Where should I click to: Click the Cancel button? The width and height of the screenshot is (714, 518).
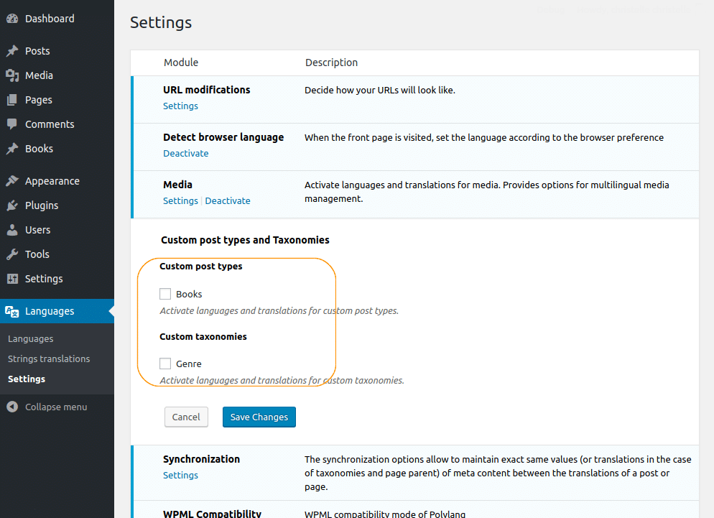point(186,417)
